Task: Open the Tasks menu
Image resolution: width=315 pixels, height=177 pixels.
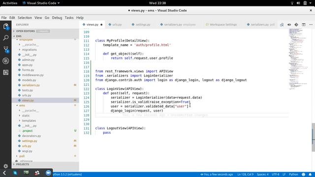Action: [69, 18]
